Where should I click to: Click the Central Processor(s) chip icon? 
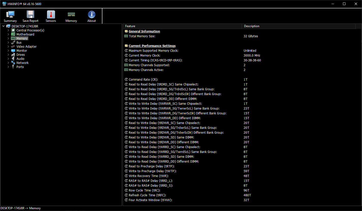pyautogui.click(x=13, y=30)
